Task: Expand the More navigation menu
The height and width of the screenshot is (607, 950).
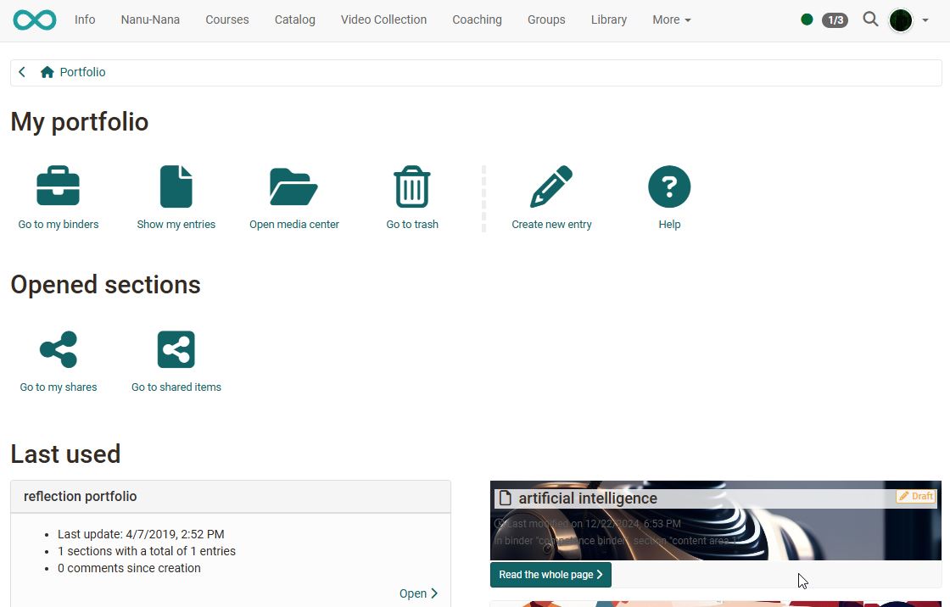Action: [x=671, y=19]
